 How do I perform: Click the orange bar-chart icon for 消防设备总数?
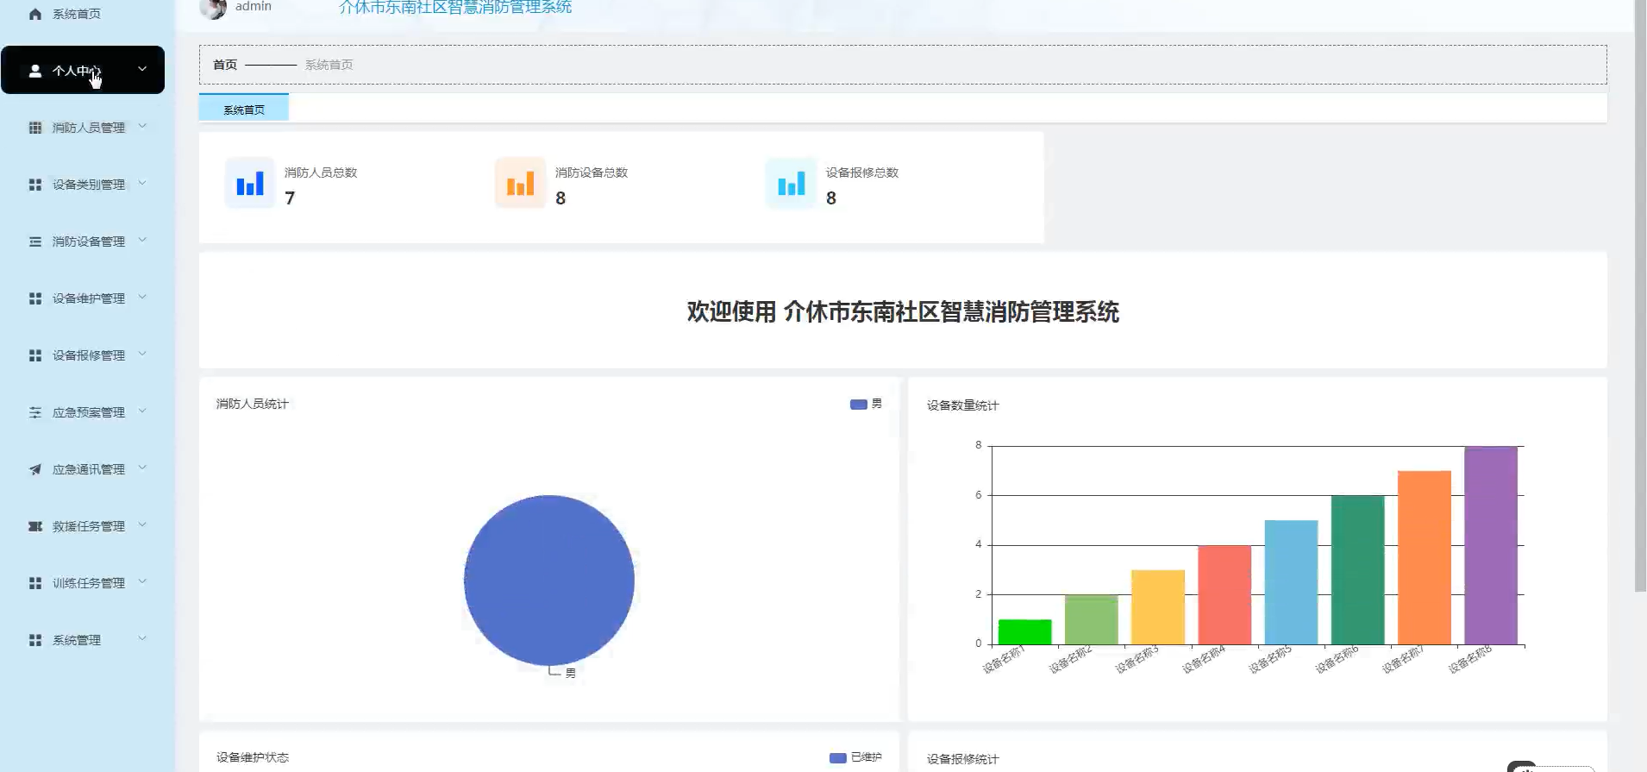tap(520, 183)
